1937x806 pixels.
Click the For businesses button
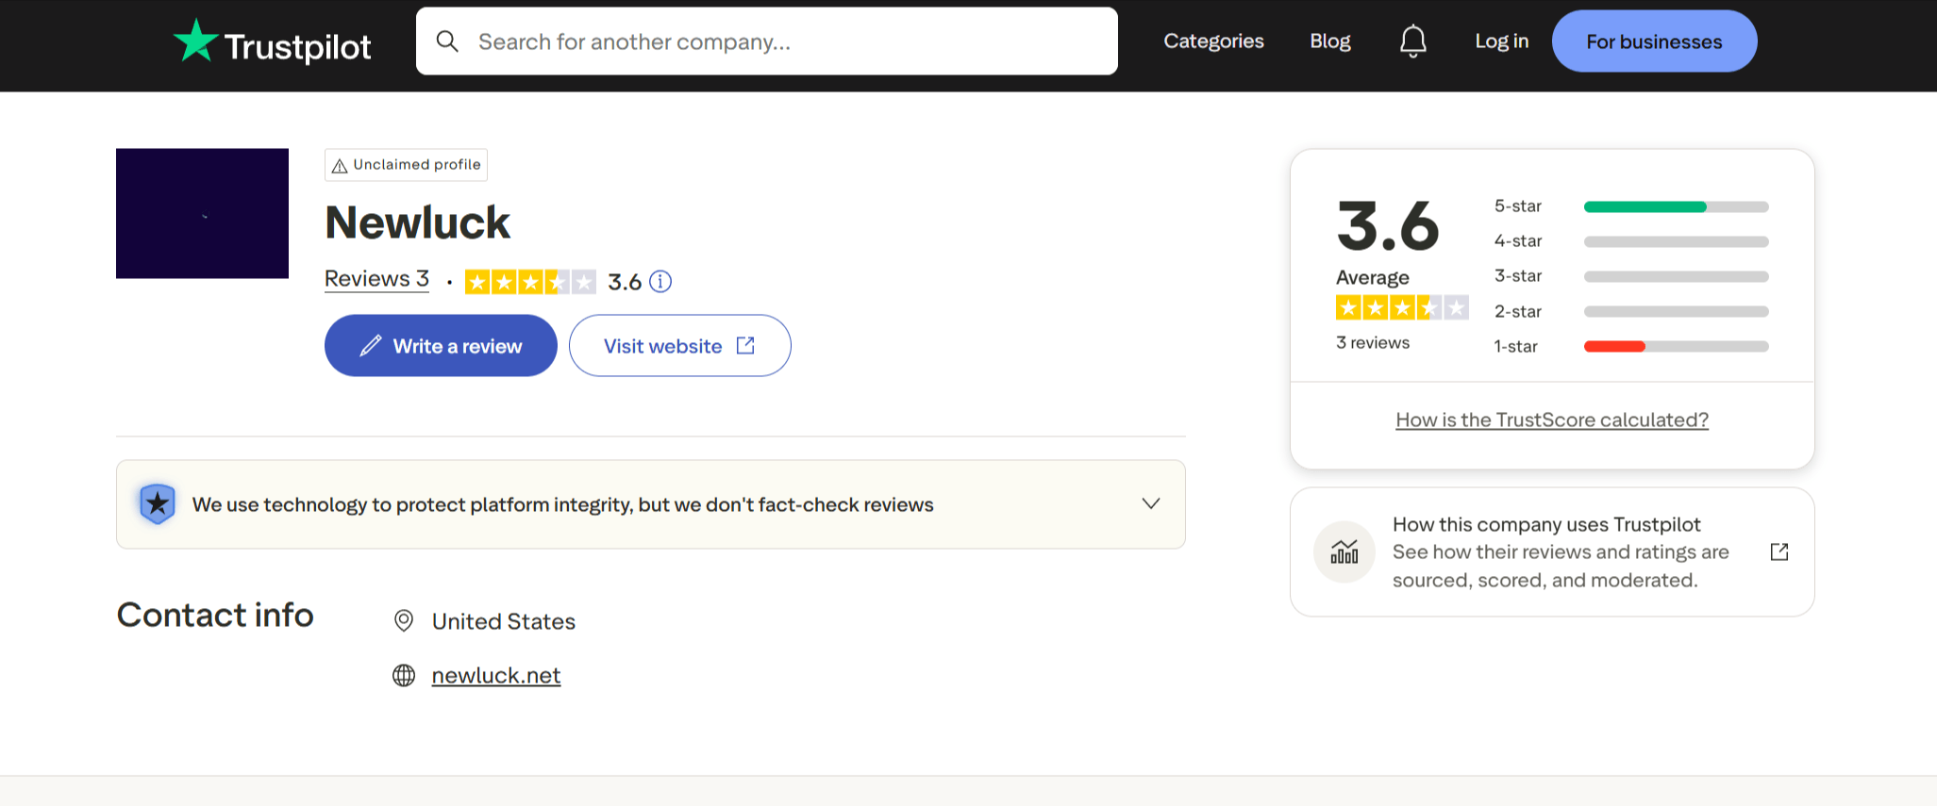click(1653, 41)
